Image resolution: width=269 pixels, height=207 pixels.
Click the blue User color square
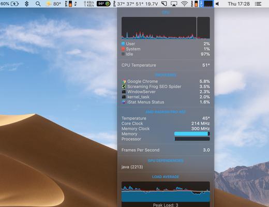click(x=123, y=43)
